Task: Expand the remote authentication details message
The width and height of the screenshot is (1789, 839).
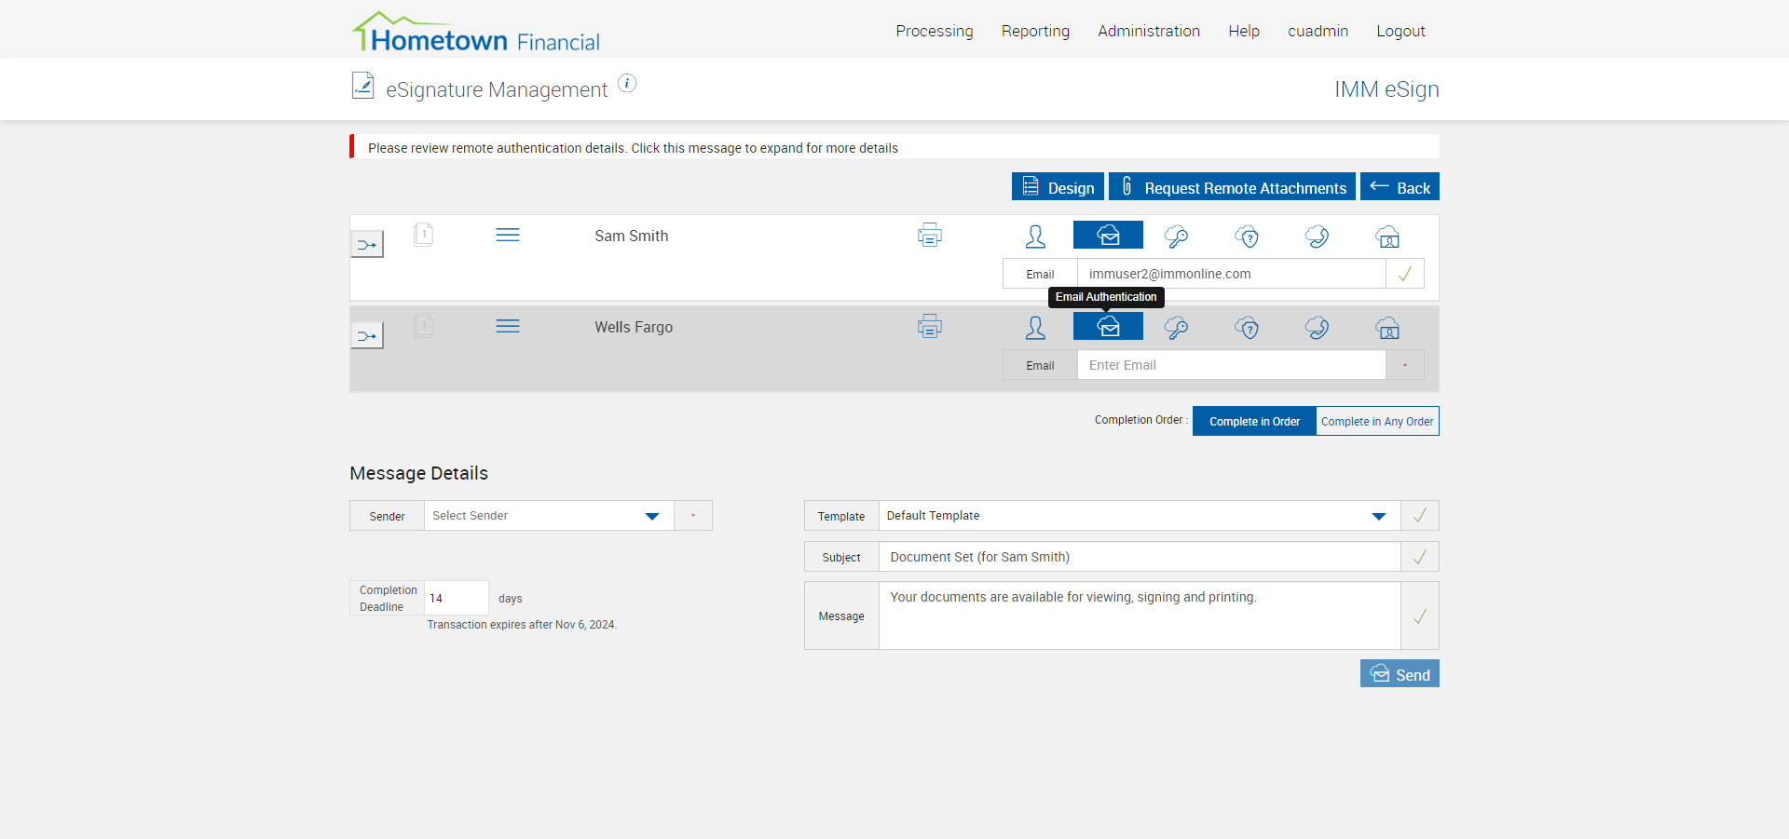Action: tap(894, 147)
